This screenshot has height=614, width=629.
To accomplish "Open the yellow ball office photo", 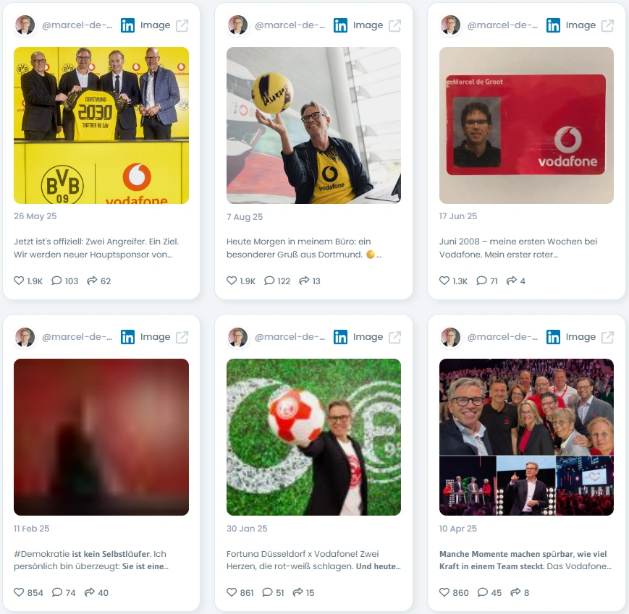I will click(313, 125).
